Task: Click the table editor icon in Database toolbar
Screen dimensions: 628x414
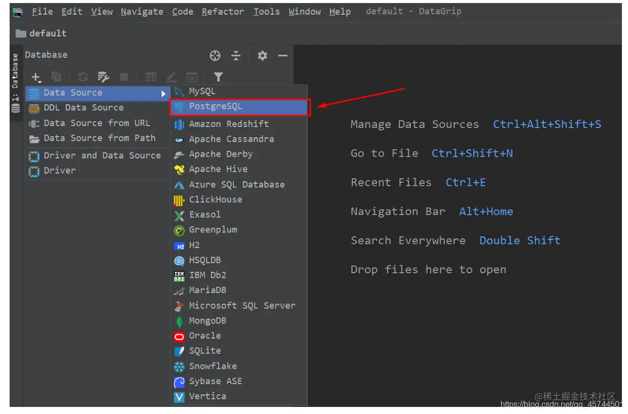Action: 151,77
